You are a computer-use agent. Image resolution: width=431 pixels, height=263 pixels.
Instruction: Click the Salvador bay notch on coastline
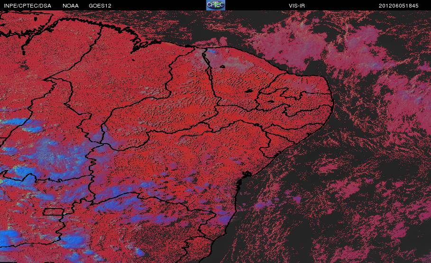click(246, 174)
